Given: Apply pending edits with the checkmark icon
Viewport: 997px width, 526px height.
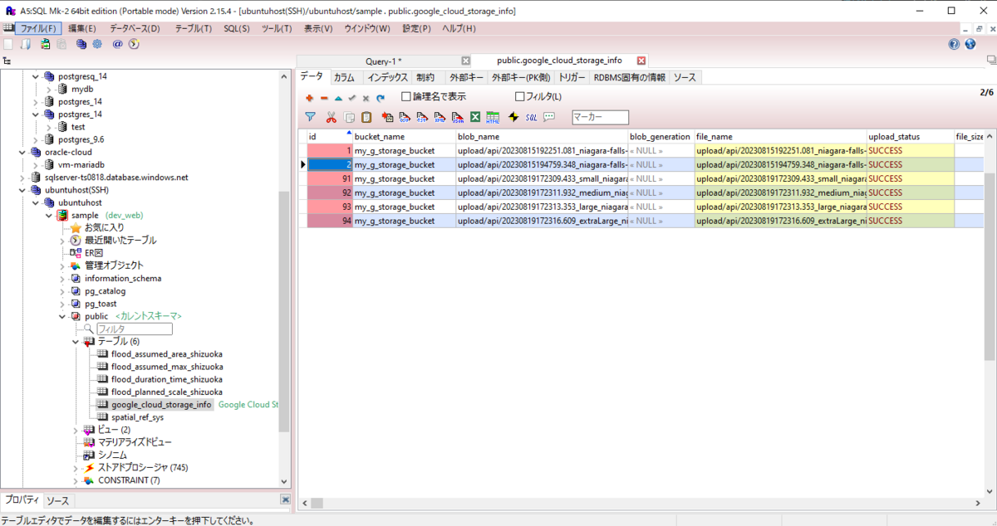Looking at the screenshot, I should point(351,98).
